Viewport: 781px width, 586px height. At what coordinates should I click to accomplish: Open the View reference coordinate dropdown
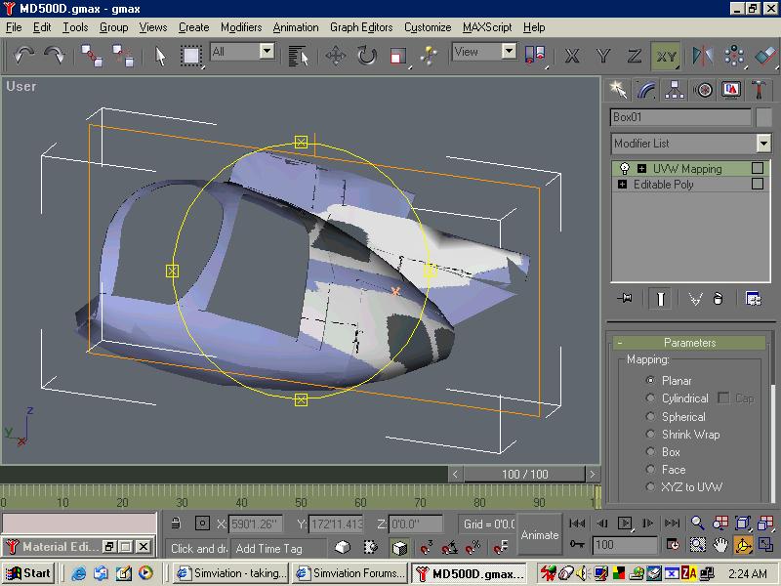click(x=509, y=52)
